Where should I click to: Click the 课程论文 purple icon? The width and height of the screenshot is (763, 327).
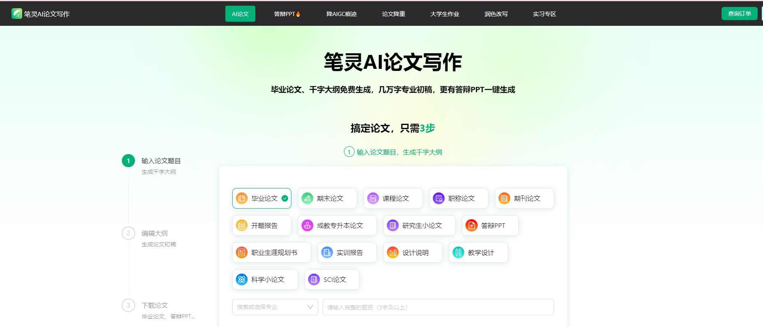373,198
